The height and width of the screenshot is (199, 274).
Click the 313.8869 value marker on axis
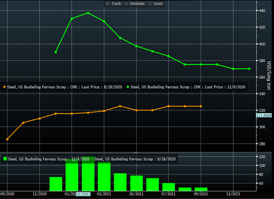click(264, 115)
